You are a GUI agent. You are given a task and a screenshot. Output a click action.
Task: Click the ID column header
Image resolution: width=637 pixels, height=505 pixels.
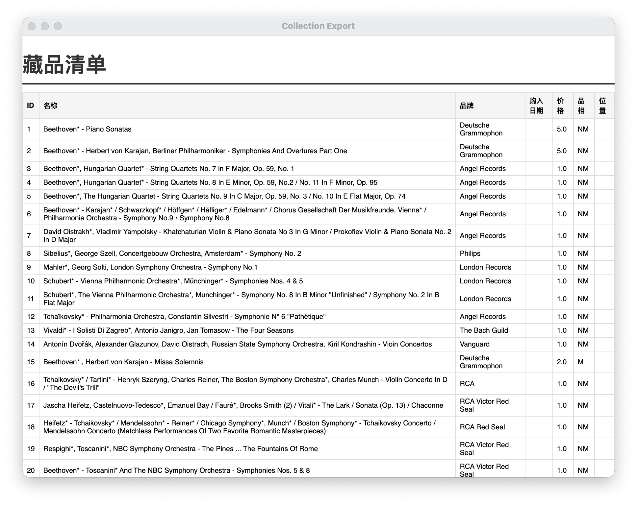coord(31,106)
